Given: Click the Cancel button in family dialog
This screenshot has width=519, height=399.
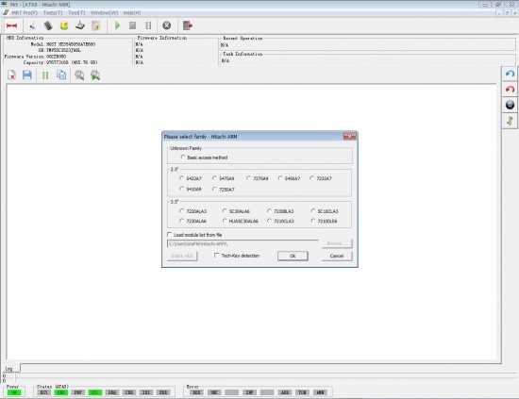Looking at the screenshot, I should click(337, 256).
